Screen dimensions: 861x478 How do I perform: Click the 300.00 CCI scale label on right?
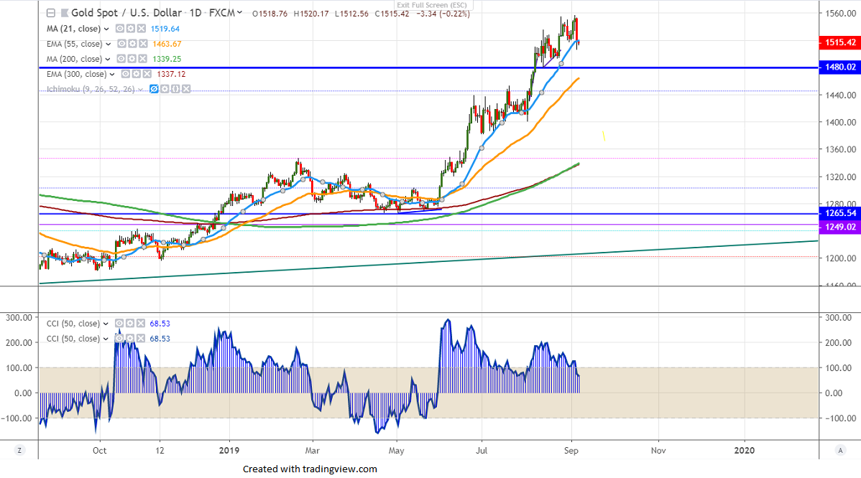tap(838, 318)
